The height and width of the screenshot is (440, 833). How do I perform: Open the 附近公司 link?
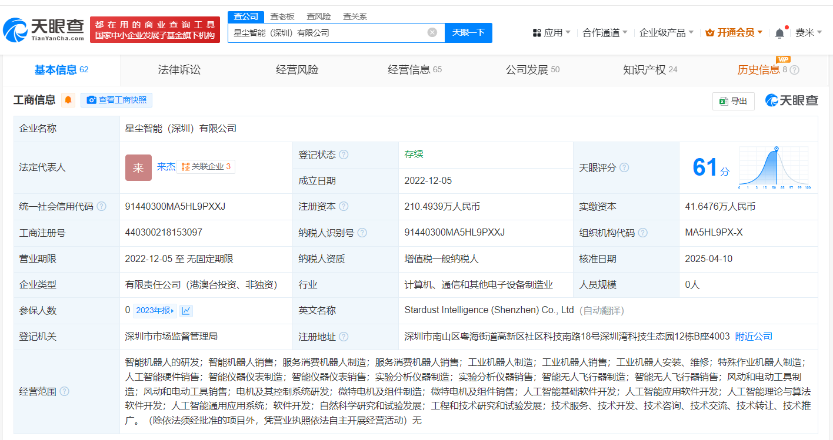click(x=754, y=337)
